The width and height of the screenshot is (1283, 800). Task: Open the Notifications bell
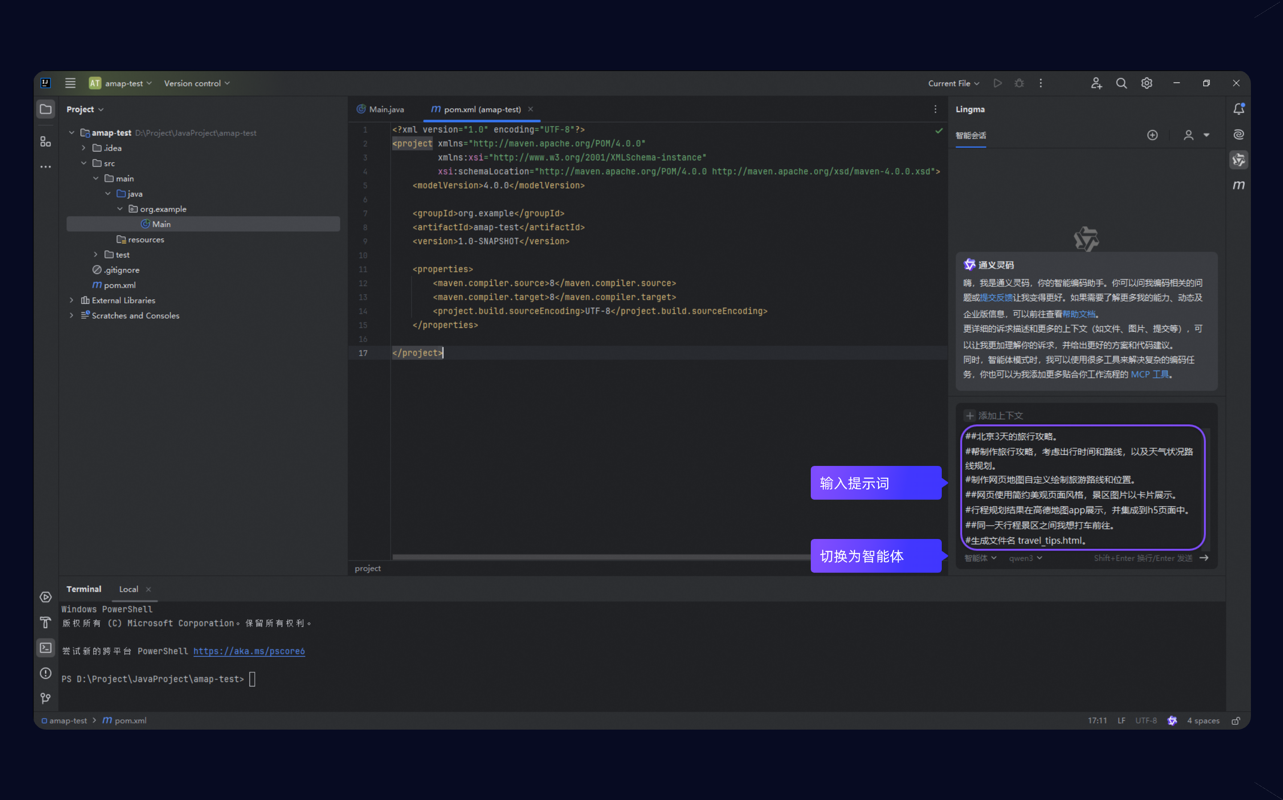point(1238,109)
